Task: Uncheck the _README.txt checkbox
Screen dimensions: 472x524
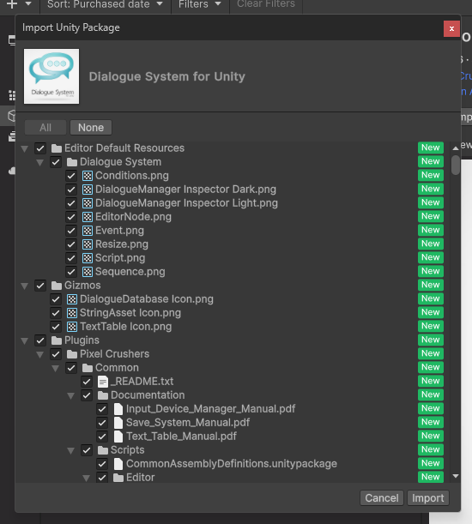Action: 87,382
